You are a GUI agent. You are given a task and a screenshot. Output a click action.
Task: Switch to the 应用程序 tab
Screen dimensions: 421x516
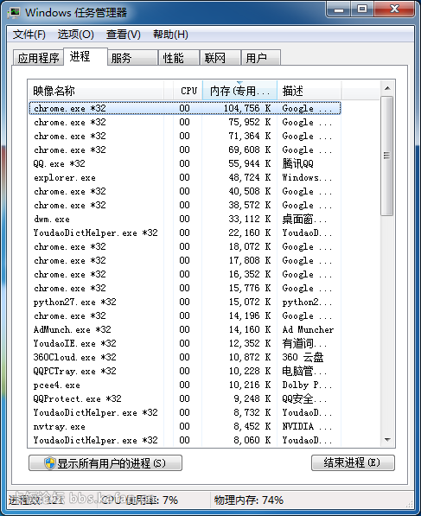[x=38, y=58]
